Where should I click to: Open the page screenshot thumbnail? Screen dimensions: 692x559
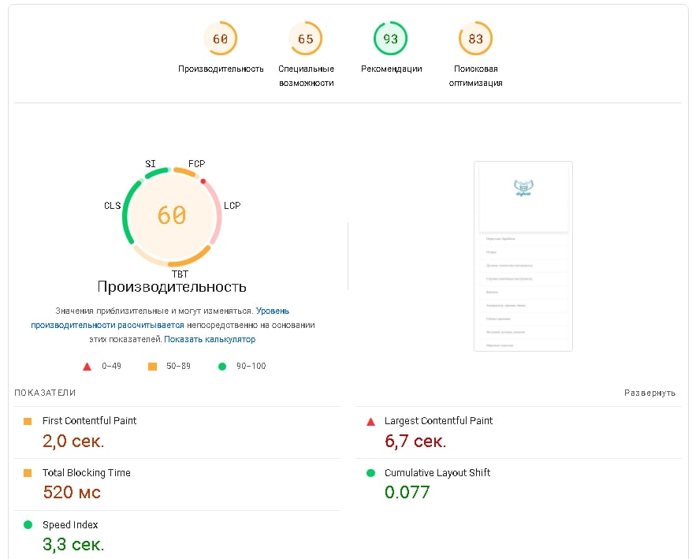click(x=523, y=256)
